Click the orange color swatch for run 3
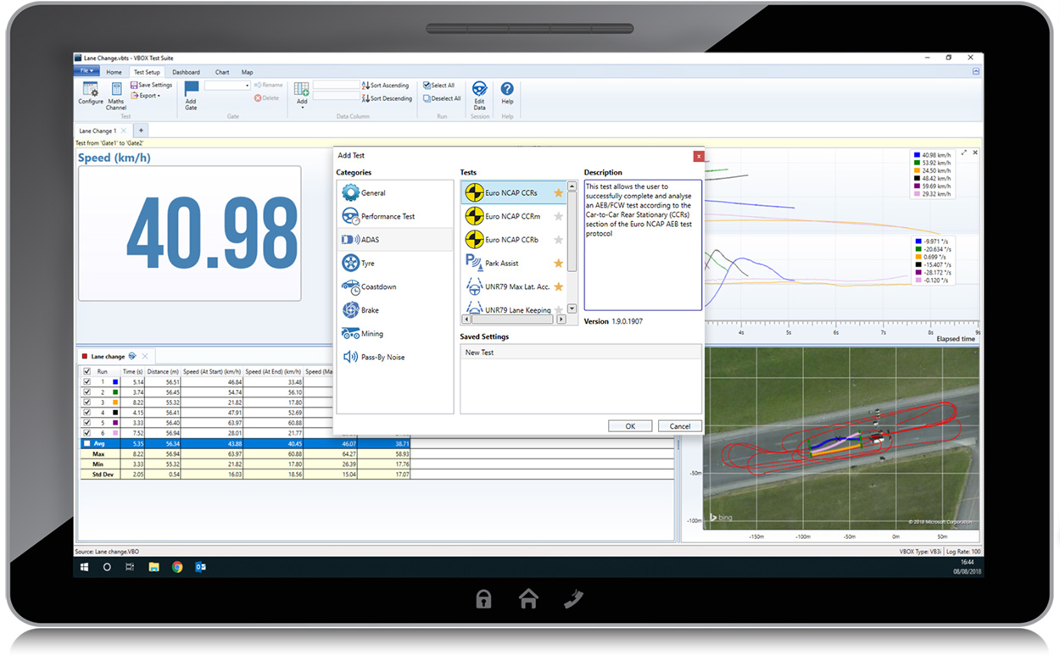1060x661 pixels. tap(114, 403)
